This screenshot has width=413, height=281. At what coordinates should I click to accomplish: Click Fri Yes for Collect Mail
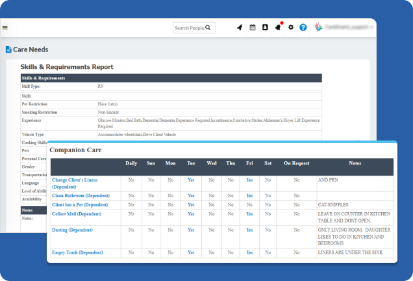point(249,214)
